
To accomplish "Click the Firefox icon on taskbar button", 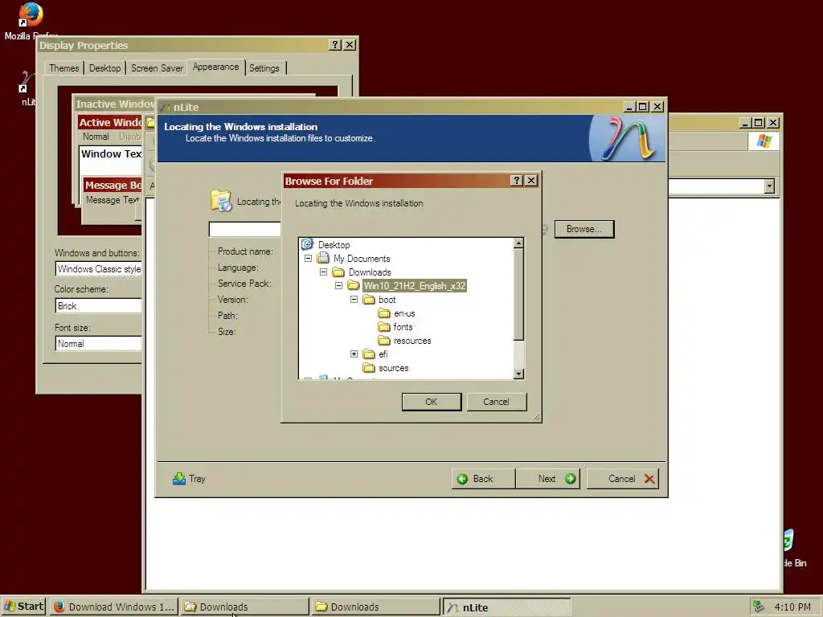I will click(59, 607).
